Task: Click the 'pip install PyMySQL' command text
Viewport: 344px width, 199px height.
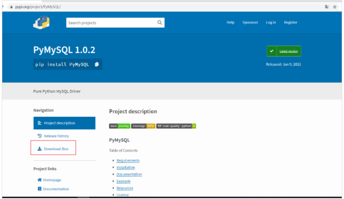Action: (62, 64)
